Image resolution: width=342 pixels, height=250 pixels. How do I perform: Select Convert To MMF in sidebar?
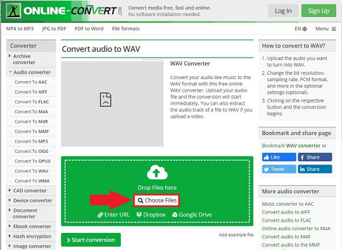32,131
